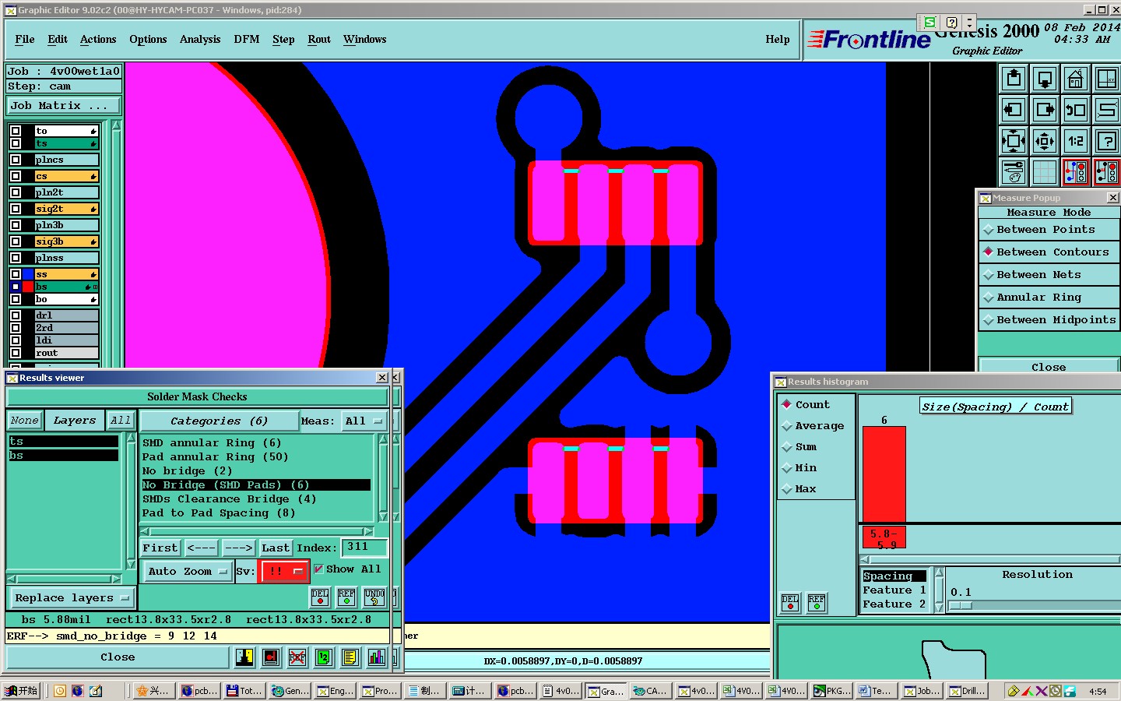The image size is (1121, 701).
Task: Click the pan left view icon
Action: (1014, 110)
